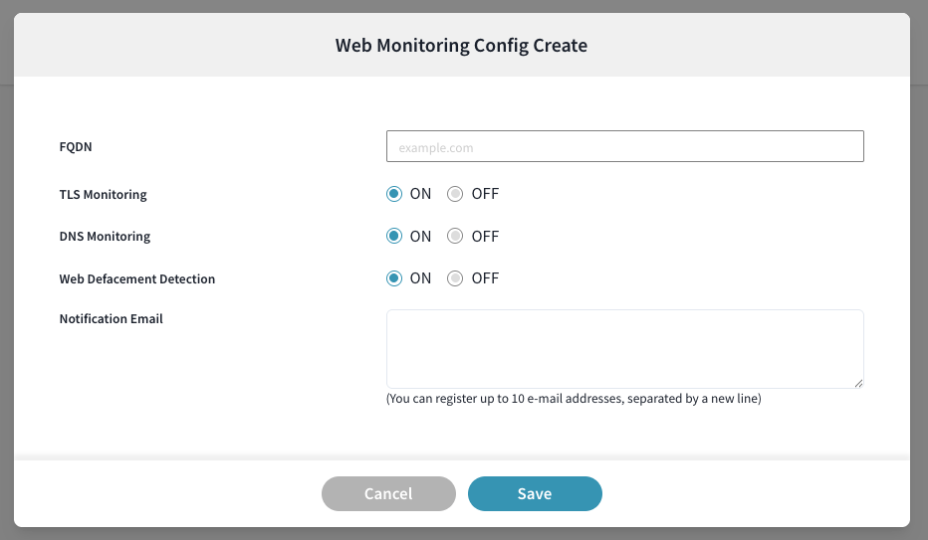
Task: Disable DNS Monitoring via OFF radio
Action: [456, 237]
